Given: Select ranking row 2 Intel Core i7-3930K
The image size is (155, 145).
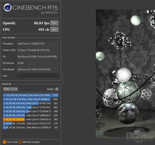Looking at the screenshot, I should pos(31,99).
